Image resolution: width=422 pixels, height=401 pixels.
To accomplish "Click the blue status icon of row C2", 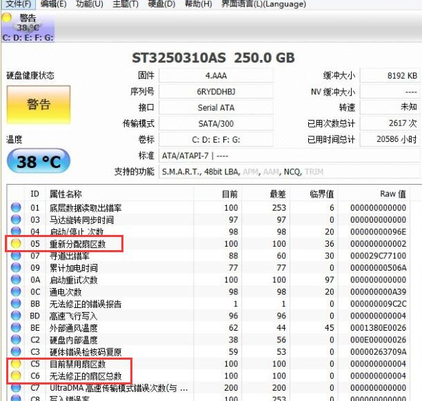I will coord(16,340).
